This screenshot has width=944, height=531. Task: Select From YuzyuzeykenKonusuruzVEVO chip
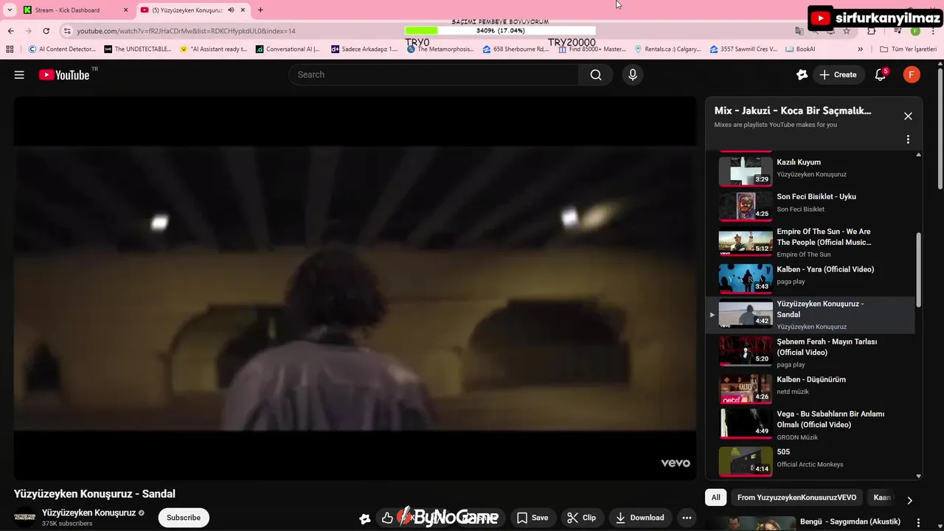coord(796,497)
